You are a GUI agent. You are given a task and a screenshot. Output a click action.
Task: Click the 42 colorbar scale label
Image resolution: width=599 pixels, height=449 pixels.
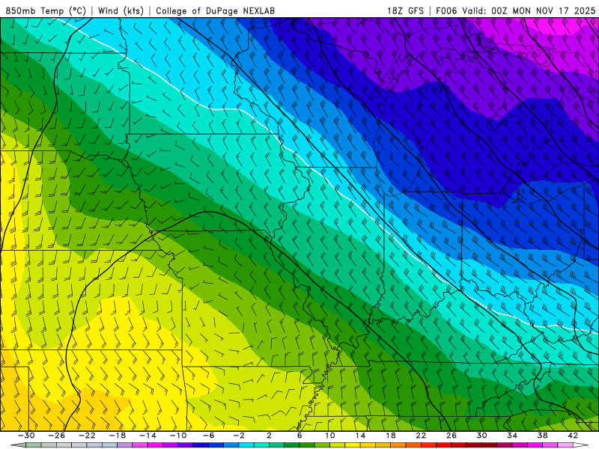(573, 436)
